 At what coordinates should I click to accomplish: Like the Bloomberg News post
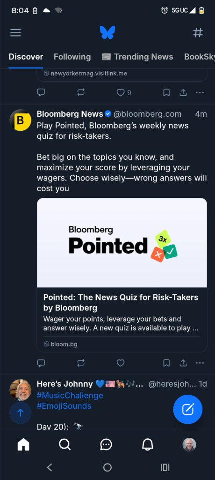pos(121,363)
